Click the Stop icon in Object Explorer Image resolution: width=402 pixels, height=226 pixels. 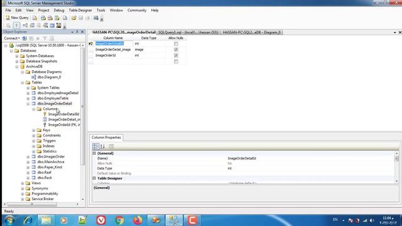(x=38, y=38)
